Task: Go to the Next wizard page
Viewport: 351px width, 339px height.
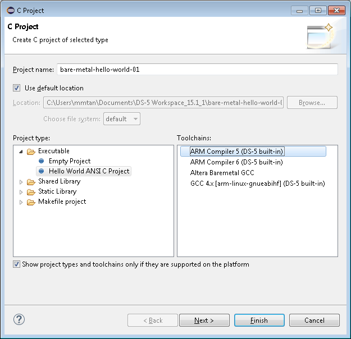Action: pos(204,320)
